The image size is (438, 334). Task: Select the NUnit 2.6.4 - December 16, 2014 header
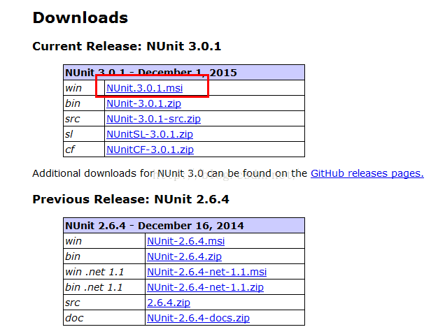[184, 226]
